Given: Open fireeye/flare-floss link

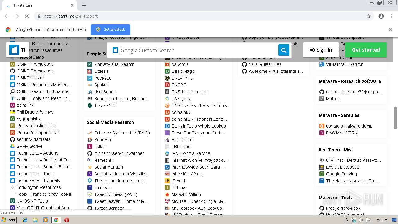Looking at the screenshot, I should (x=343, y=208).
